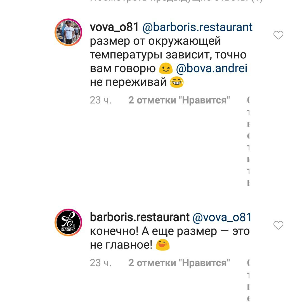Click the truncated Reply under barboris.restaurant's comment
The width and height of the screenshot is (302, 302).
tap(249, 280)
